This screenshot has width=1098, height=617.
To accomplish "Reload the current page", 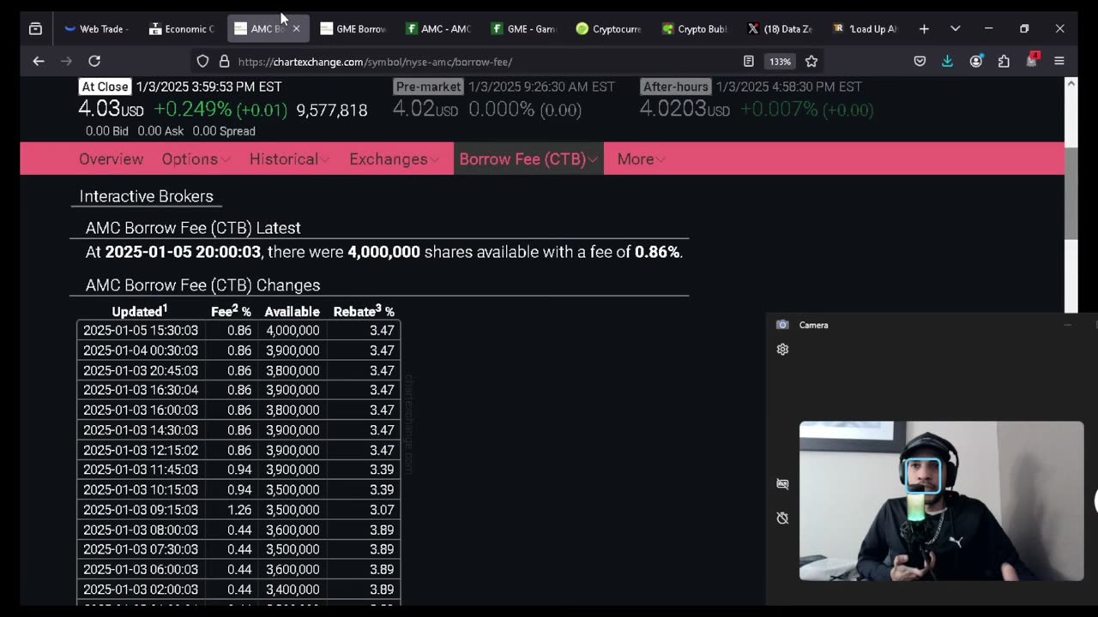I will (94, 61).
